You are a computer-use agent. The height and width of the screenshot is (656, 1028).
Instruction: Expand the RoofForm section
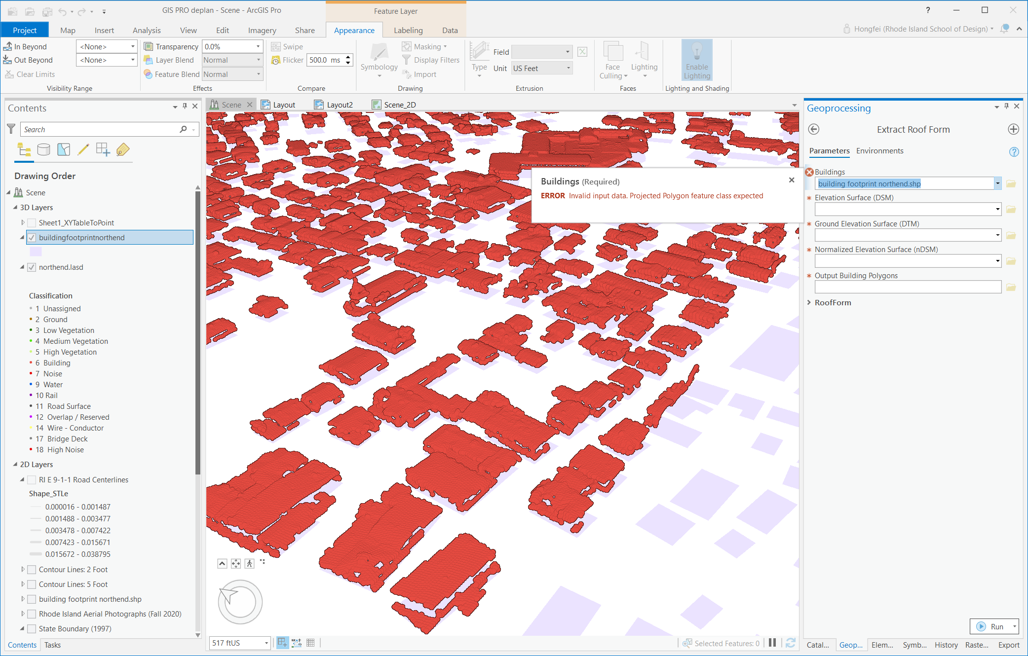809,302
